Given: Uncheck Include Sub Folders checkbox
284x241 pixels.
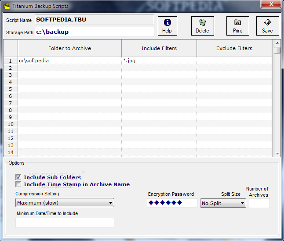Looking at the screenshot, I should tap(18, 177).
